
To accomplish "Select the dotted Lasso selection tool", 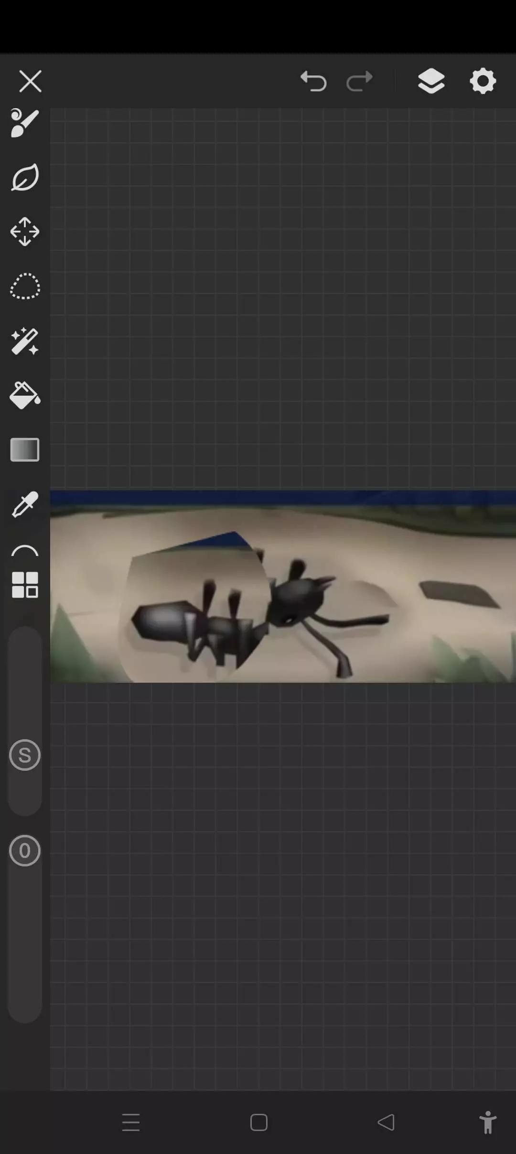I will pyautogui.click(x=25, y=286).
